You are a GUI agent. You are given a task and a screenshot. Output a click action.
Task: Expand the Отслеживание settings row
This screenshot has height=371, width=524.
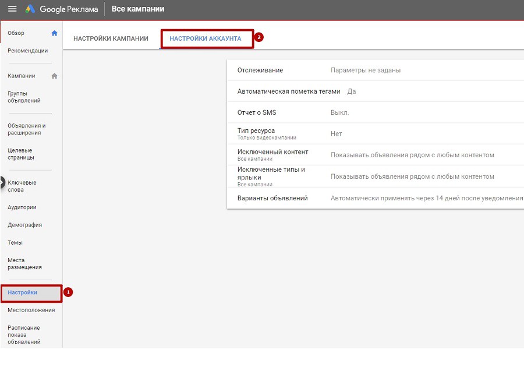click(375, 70)
